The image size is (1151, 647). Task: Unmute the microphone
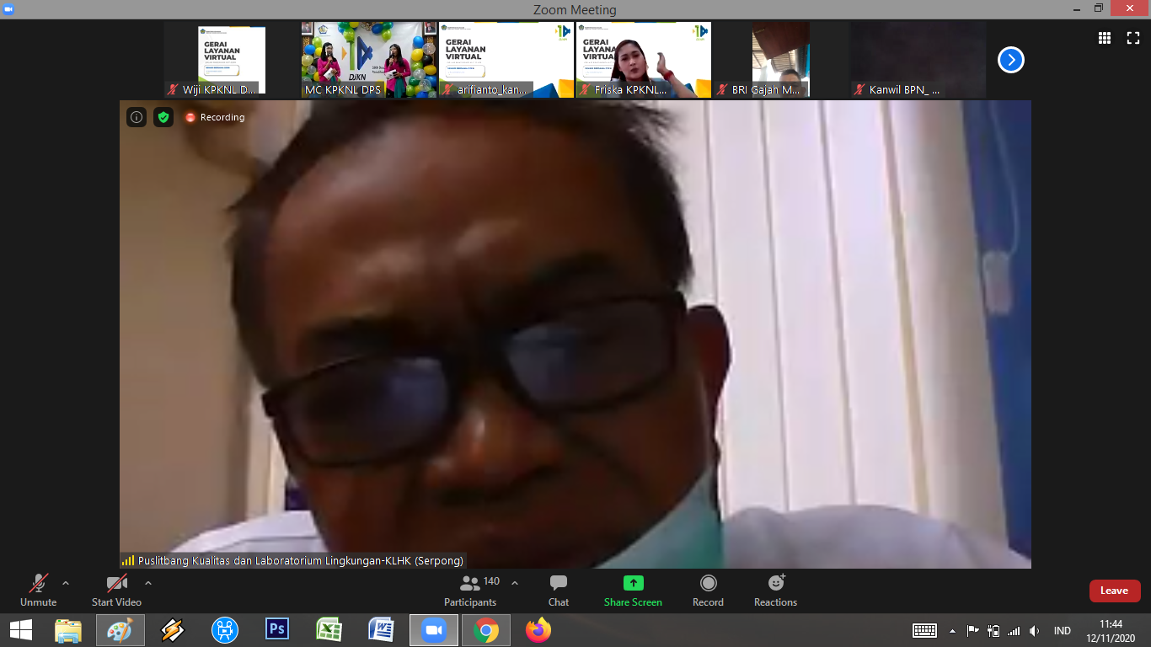point(38,590)
